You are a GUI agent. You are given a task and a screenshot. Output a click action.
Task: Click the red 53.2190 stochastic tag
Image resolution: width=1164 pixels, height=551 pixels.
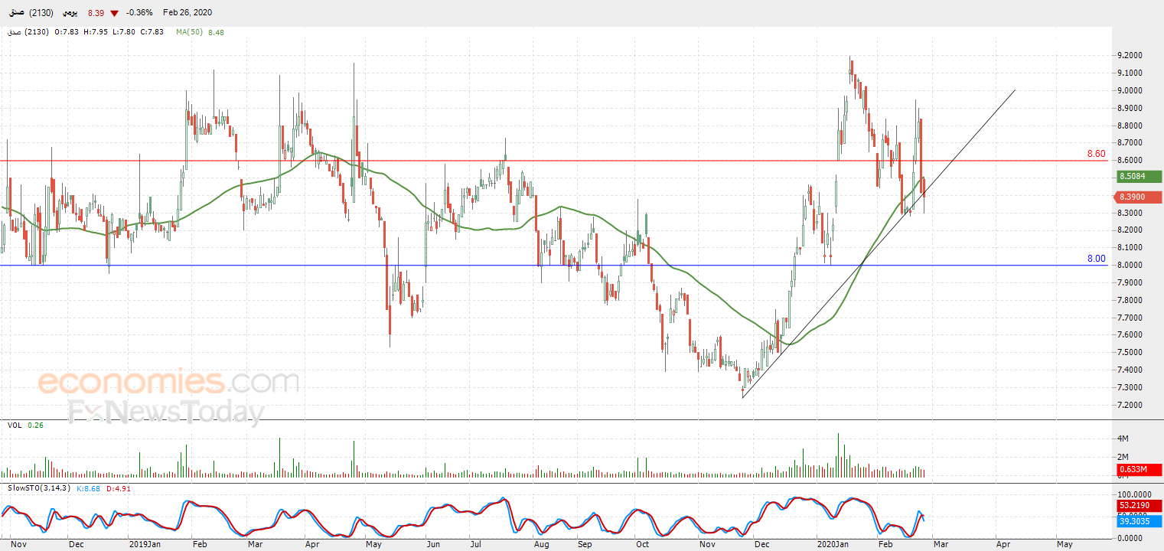(x=1139, y=506)
